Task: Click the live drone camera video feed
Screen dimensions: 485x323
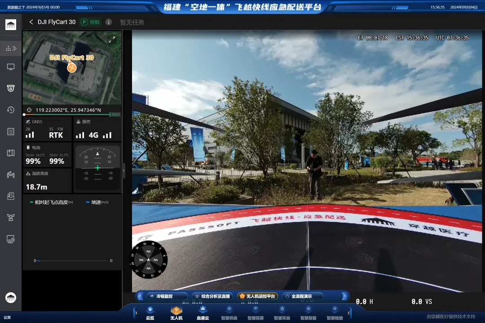Action: [307, 161]
